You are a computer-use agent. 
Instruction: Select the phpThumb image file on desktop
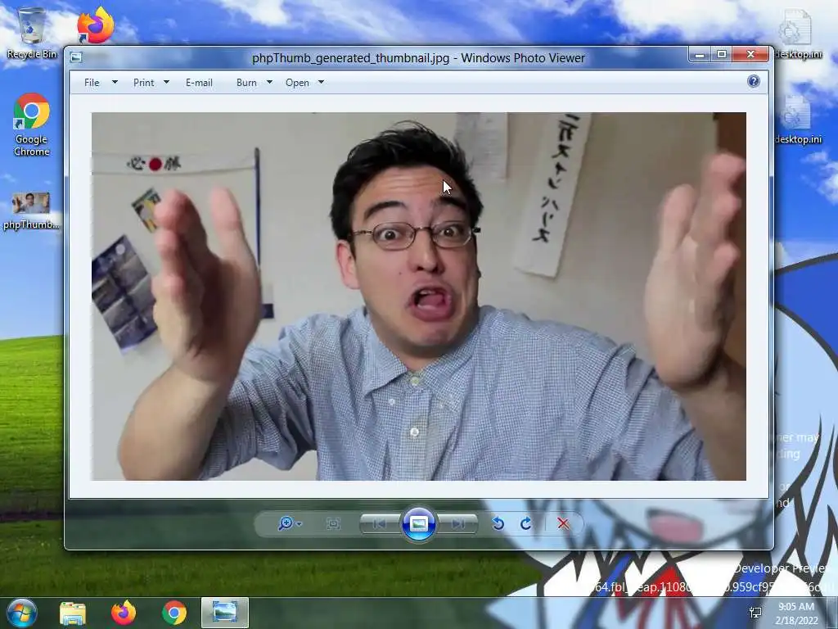tap(31, 210)
